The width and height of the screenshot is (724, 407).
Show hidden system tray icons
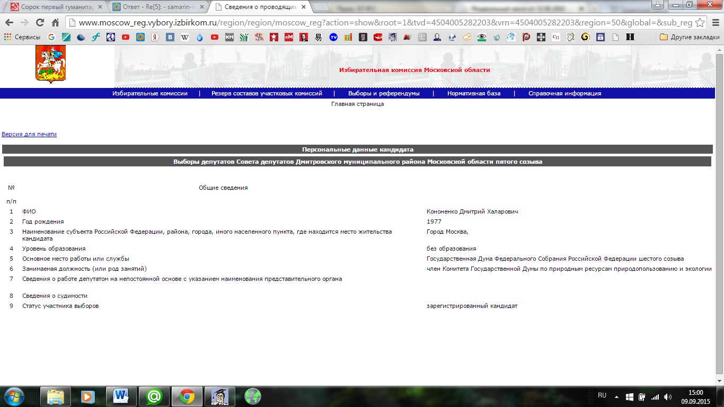(x=616, y=396)
